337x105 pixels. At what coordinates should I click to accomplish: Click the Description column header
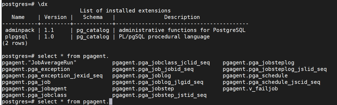coord(182,17)
